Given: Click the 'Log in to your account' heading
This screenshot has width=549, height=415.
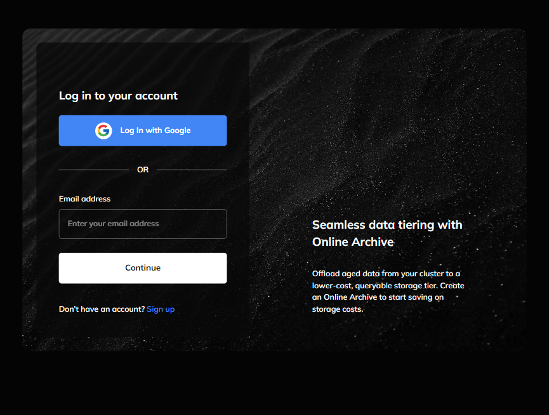Looking at the screenshot, I should coord(118,96).
